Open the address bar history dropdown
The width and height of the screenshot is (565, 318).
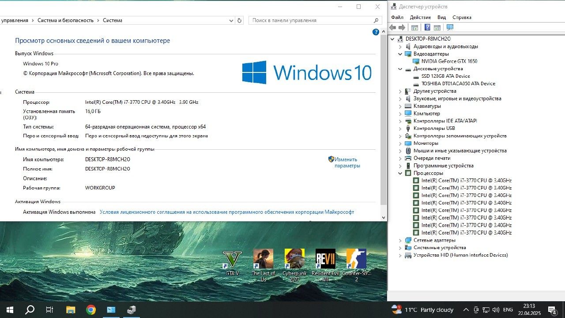pos(231,20)
